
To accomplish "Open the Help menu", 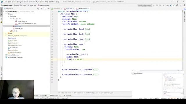I will (58, 2).
